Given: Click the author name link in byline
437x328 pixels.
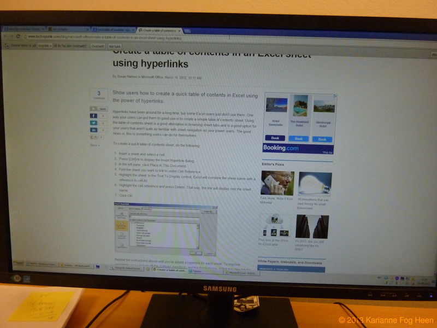Looking at the screenshot, I should pyautogui.click(x=127, y=77).
